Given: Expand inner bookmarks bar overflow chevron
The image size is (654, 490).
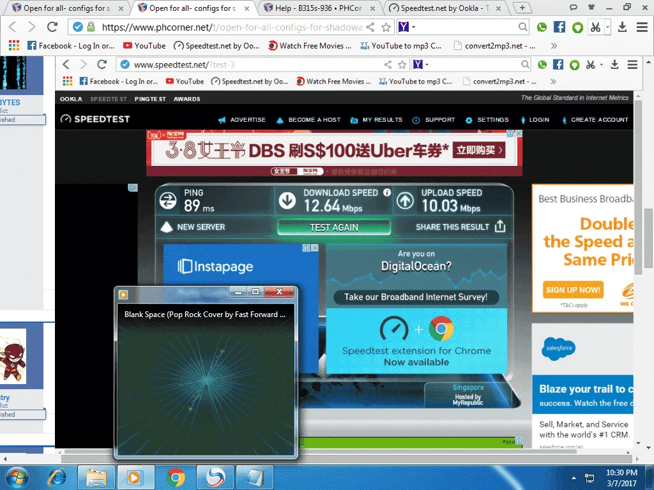Looking at the screenshot, I should point(554,81).
